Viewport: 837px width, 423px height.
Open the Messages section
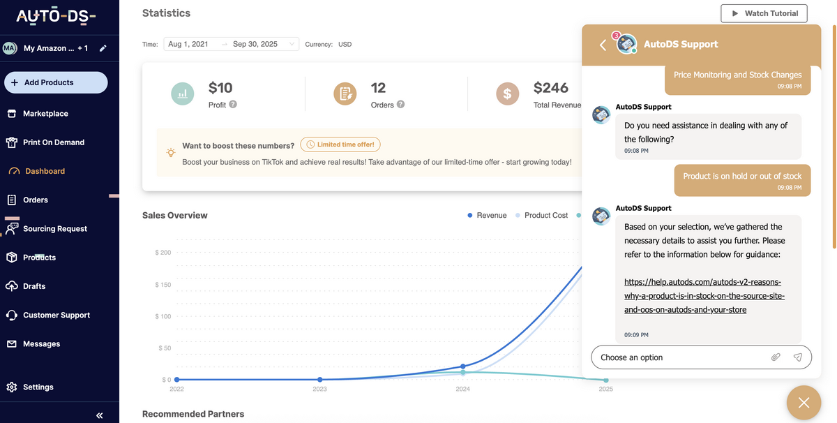[43, 343]
